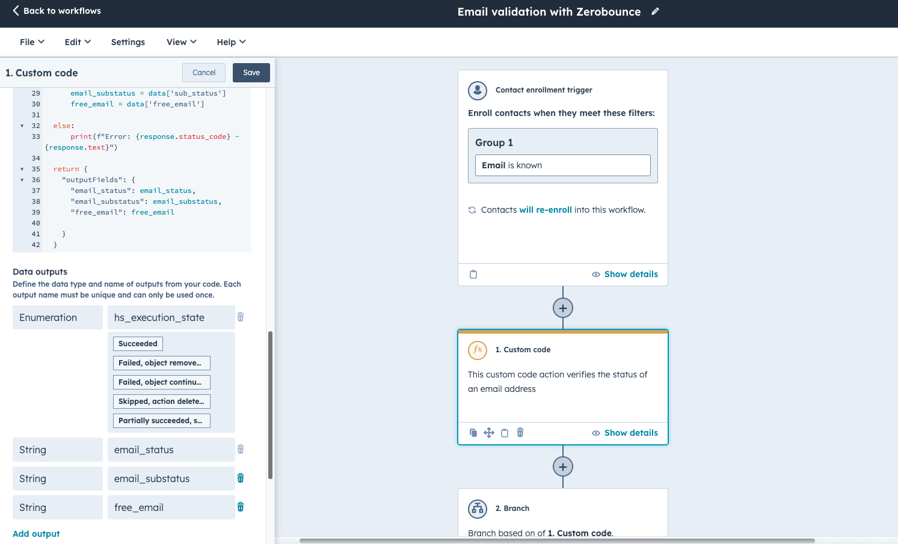Click Back to workflows link
This screenshot has width=898, height=544.
(x=62, y=11)
